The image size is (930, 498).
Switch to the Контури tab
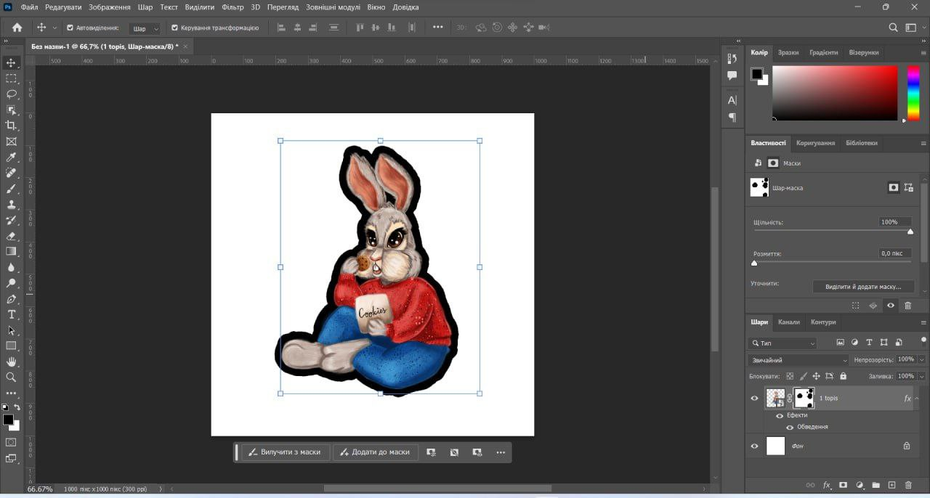click(x=823, y=322)
